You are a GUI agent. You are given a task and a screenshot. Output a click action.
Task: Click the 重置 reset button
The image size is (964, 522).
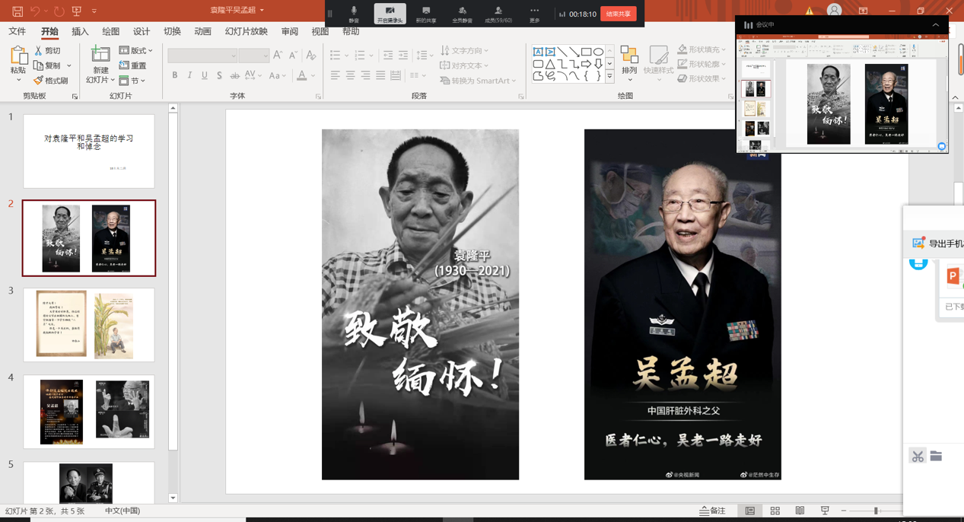point(133,66)
